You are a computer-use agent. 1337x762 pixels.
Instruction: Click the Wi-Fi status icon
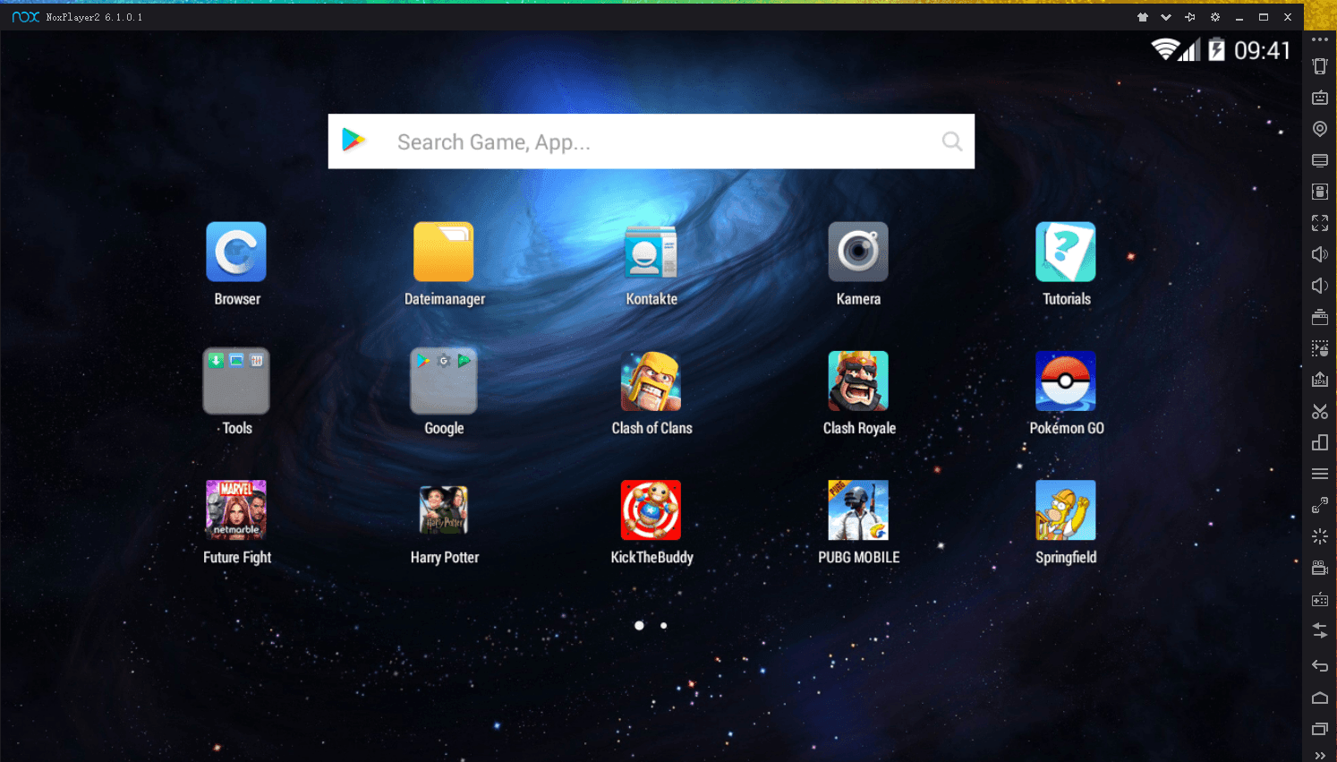pyautogui.click(x=1163, y=49)
